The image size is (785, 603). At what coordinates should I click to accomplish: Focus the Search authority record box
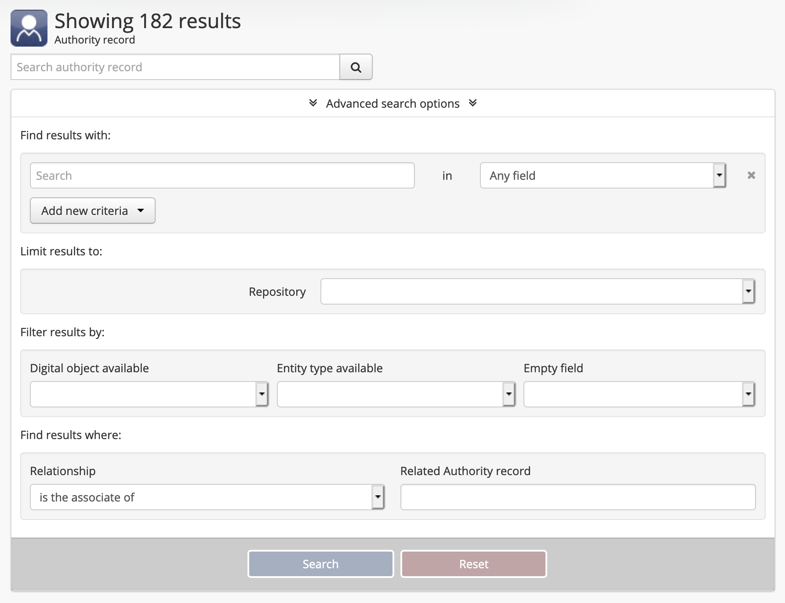pos(175,67)
